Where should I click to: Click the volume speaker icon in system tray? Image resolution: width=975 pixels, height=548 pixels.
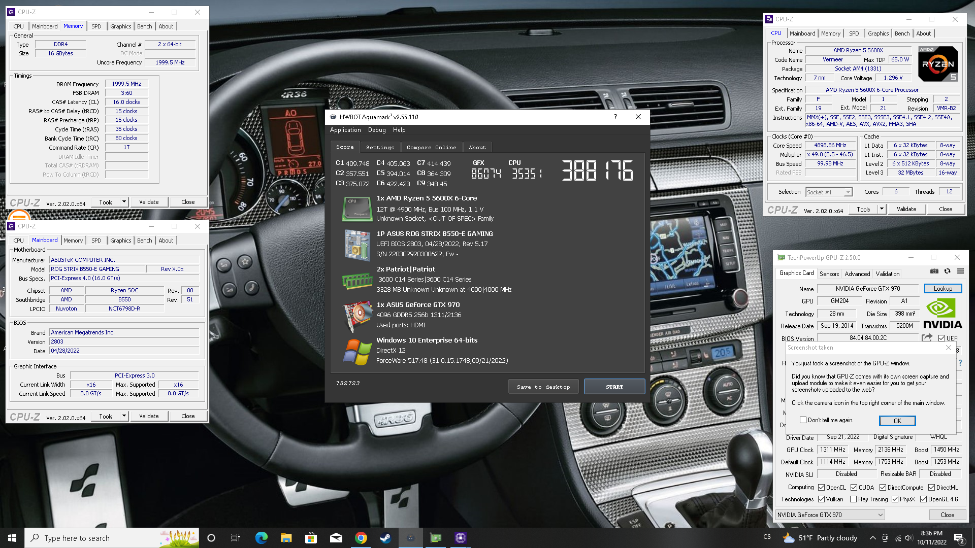pyautogui.click(x=909, y=538)
